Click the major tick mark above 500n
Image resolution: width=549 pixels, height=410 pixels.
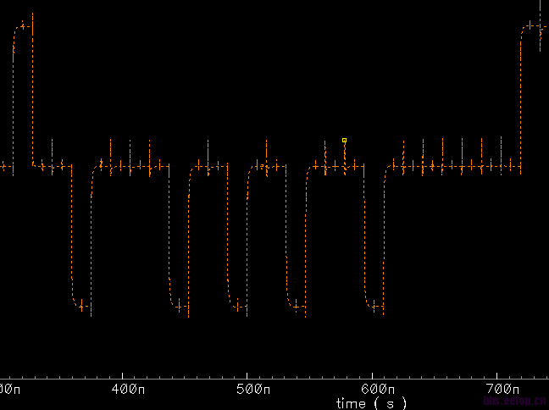(247, 375)
